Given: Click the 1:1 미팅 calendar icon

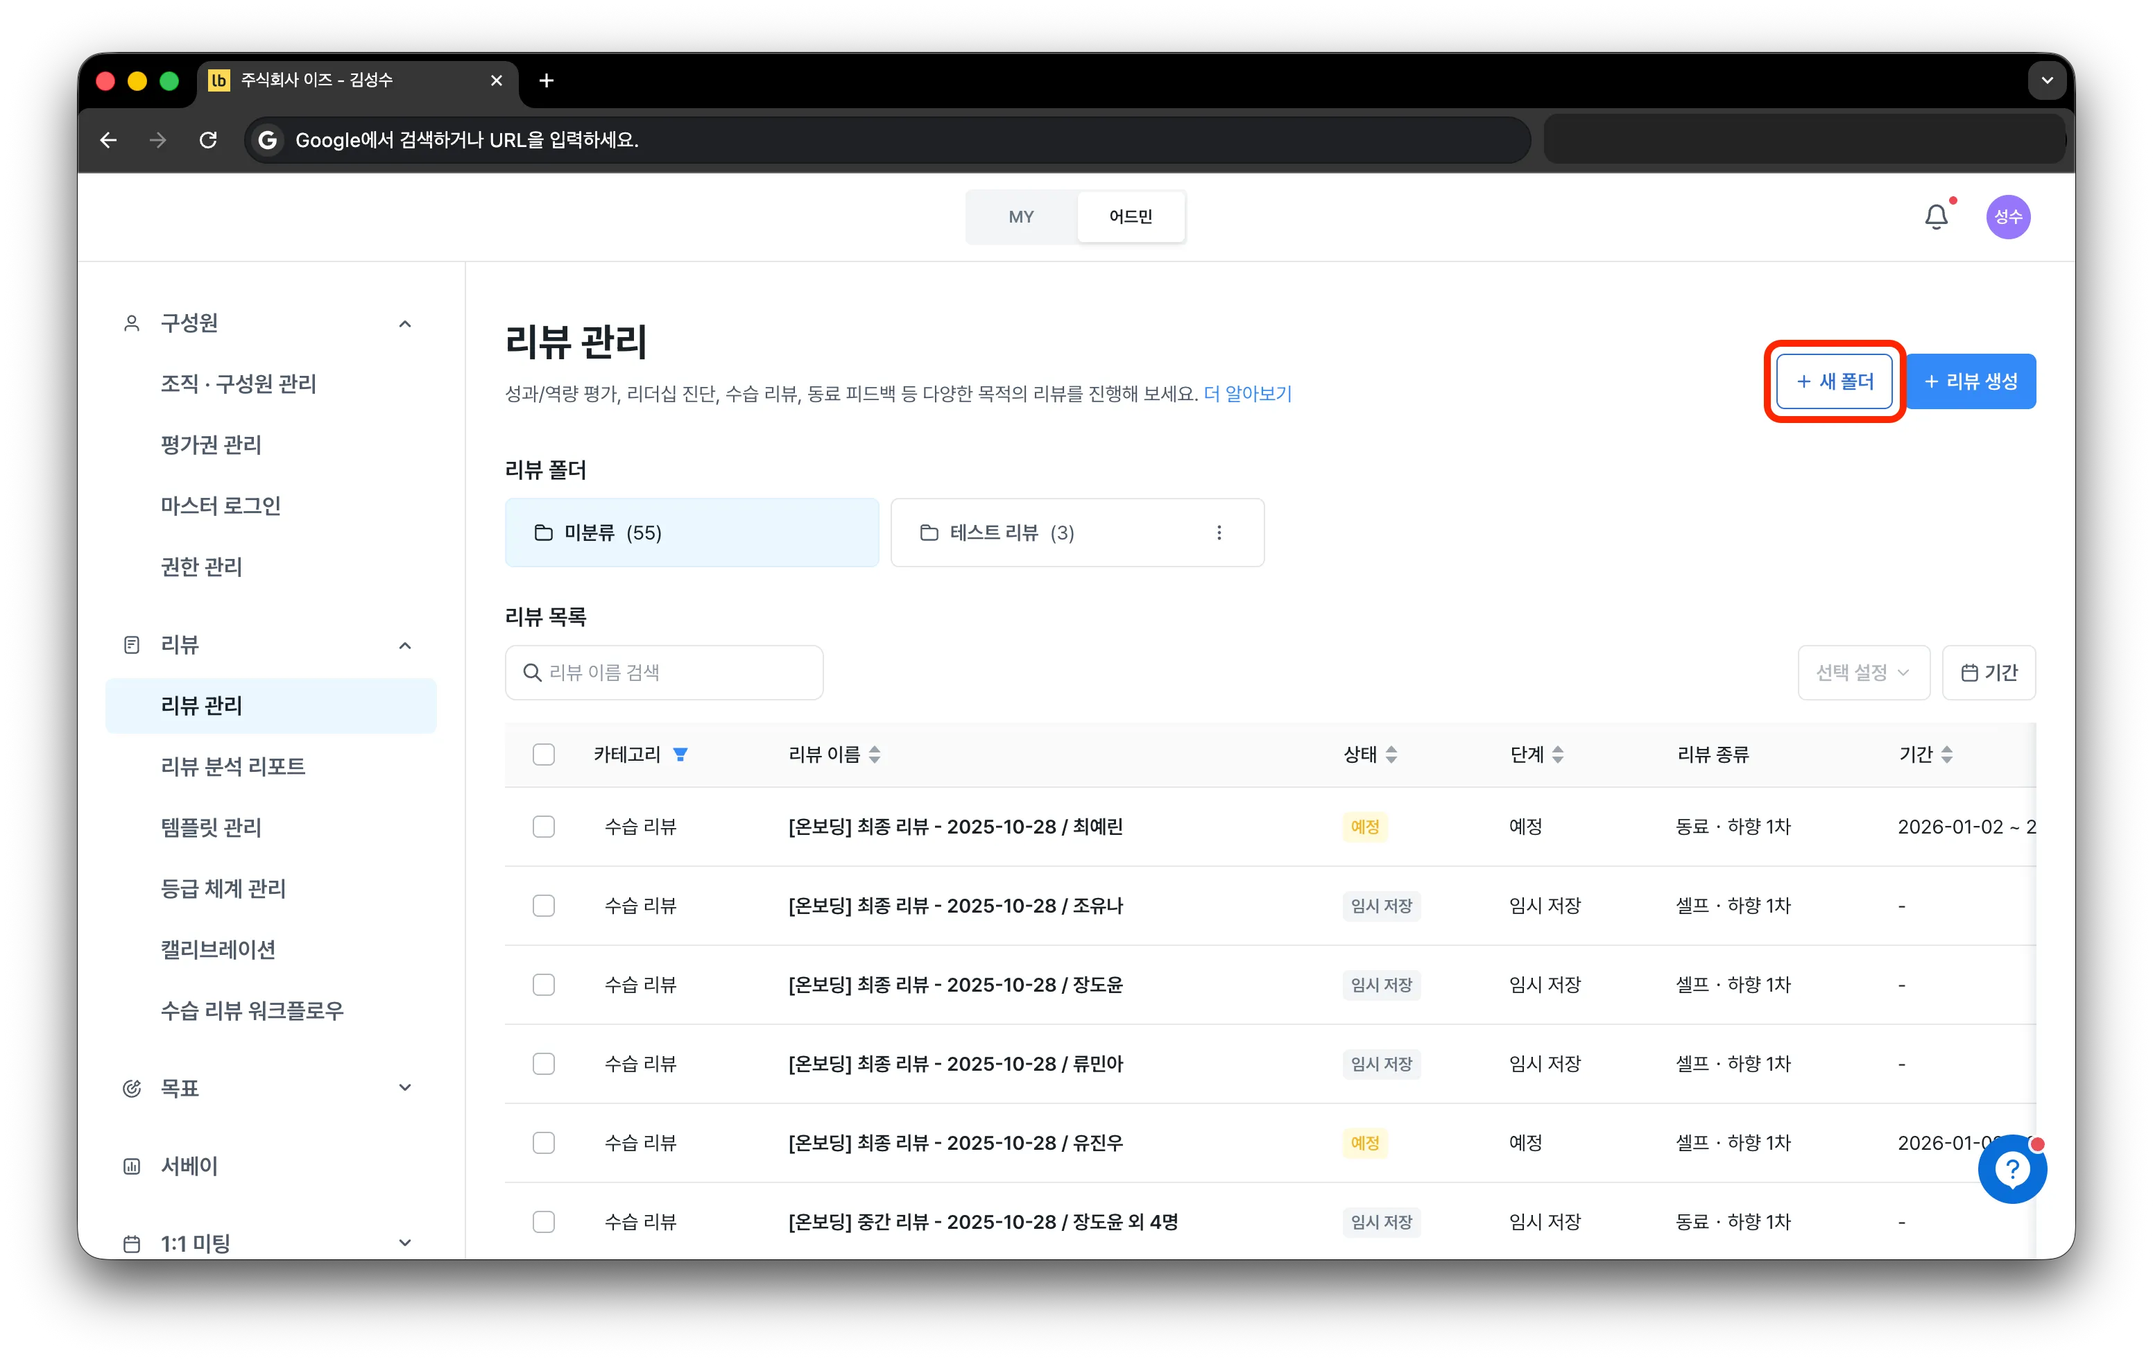Looking at the screenshot, I should pyautogui.click(x=131, y=1244).
